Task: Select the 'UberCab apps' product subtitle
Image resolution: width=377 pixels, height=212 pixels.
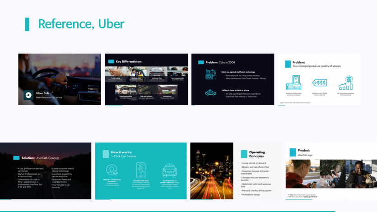Action: pyautogui.click(x=305, y=155)
